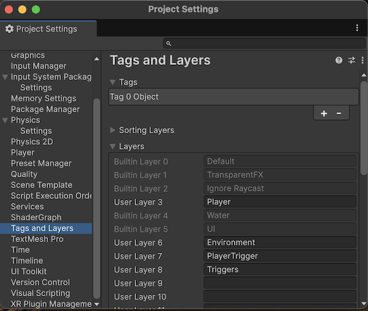Click sidebar vertical scrollbar thumb
This screenshot has height=311, width=368.
97,199
